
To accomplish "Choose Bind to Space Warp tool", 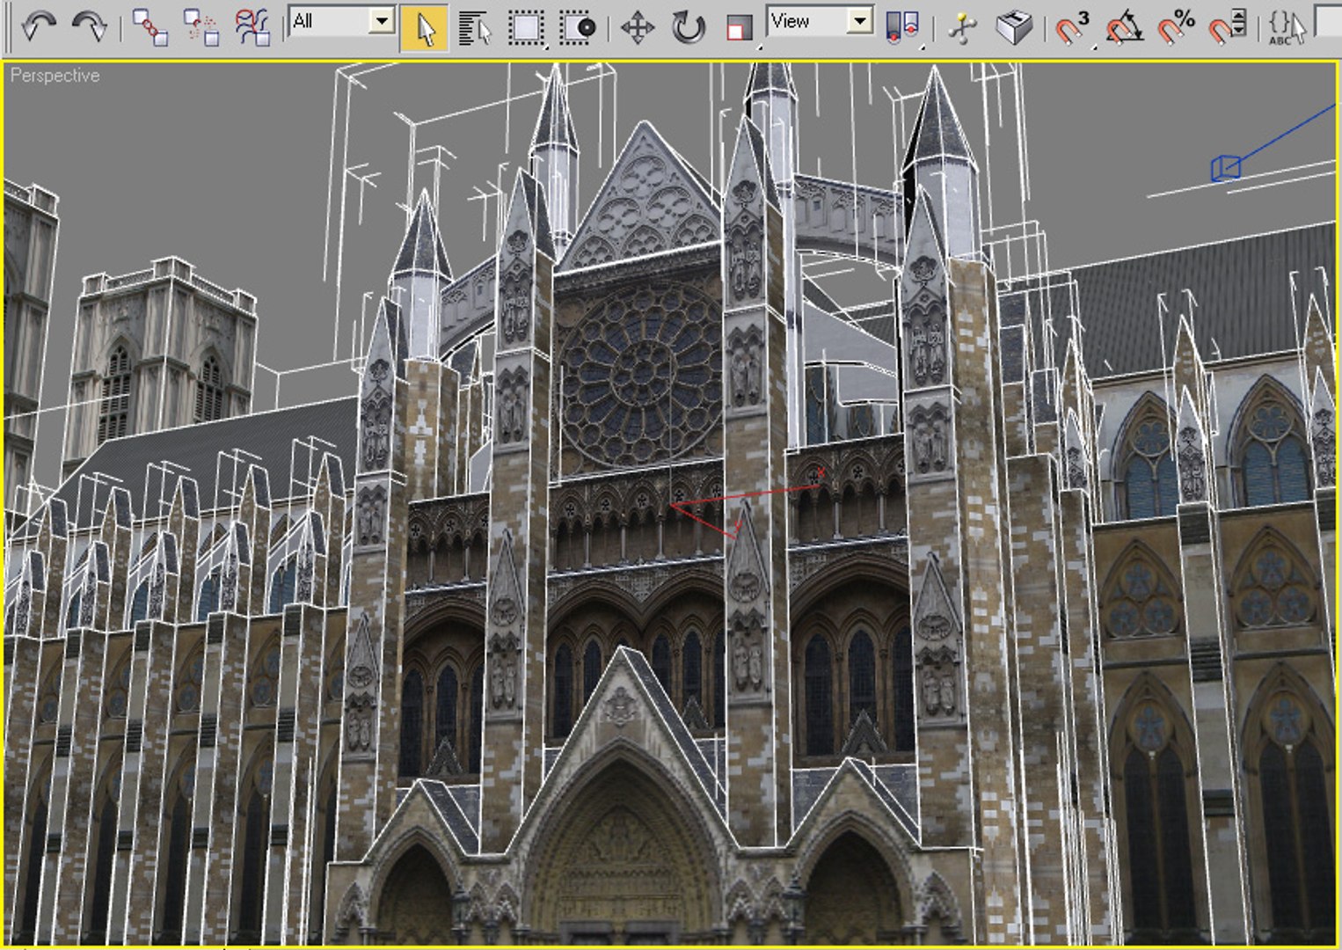I will (253, 27).
